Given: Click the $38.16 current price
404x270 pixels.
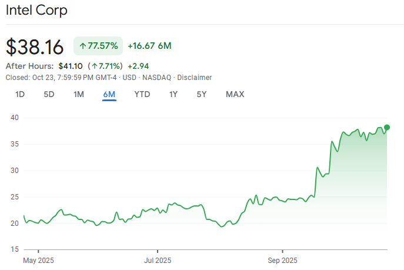Looking at the screenshot, I should (34, 46).
